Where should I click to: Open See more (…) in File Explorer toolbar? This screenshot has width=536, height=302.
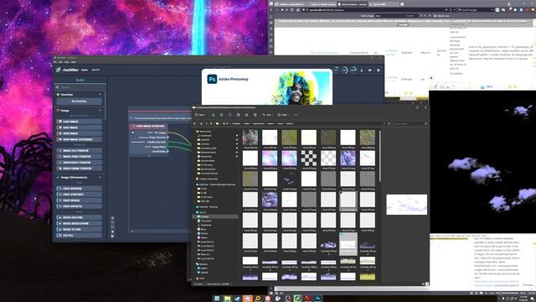[x=296, y=115]
